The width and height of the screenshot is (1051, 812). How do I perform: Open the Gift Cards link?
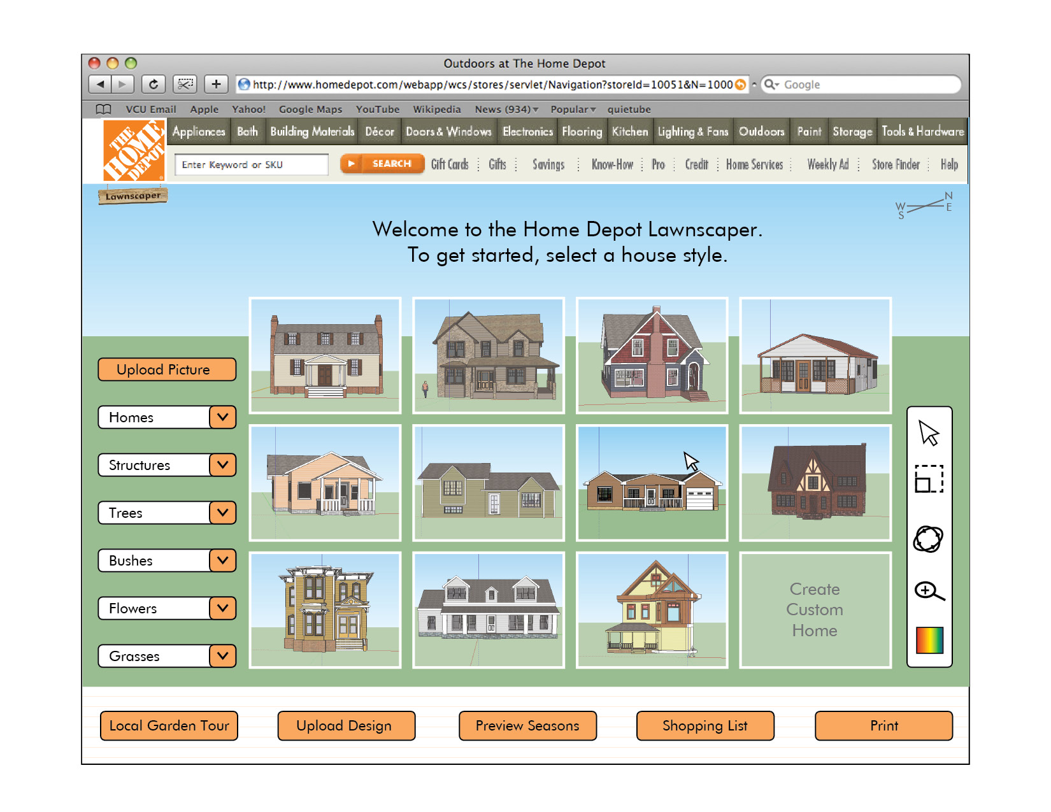click(x=450, y=164)
